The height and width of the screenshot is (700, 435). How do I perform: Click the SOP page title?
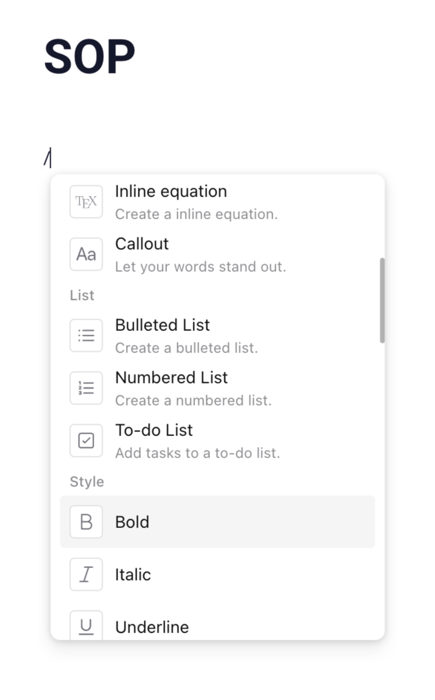pos(89,55)
